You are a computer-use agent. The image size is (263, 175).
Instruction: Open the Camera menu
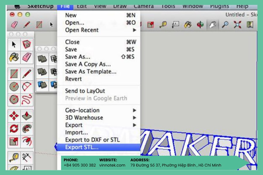coord(144,7)
